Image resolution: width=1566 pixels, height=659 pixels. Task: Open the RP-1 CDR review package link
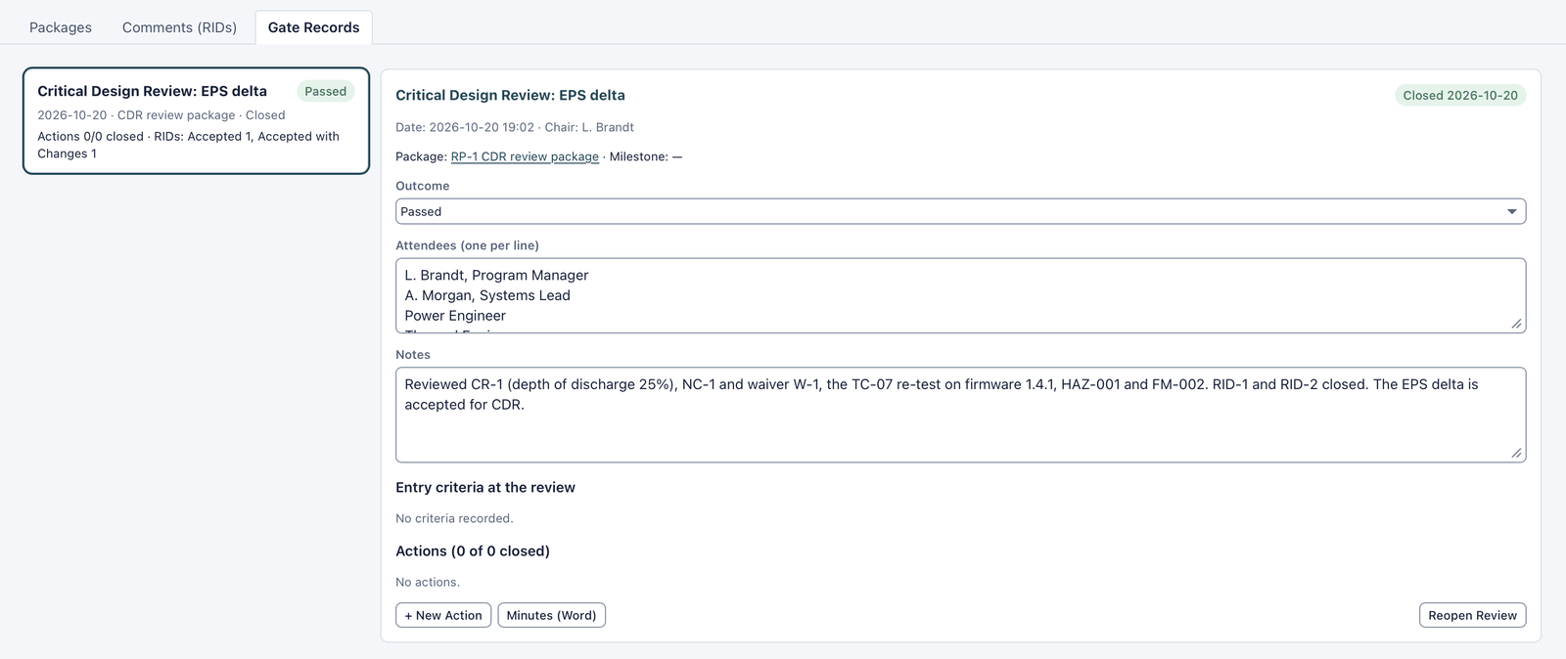click(x=525, y=156)
